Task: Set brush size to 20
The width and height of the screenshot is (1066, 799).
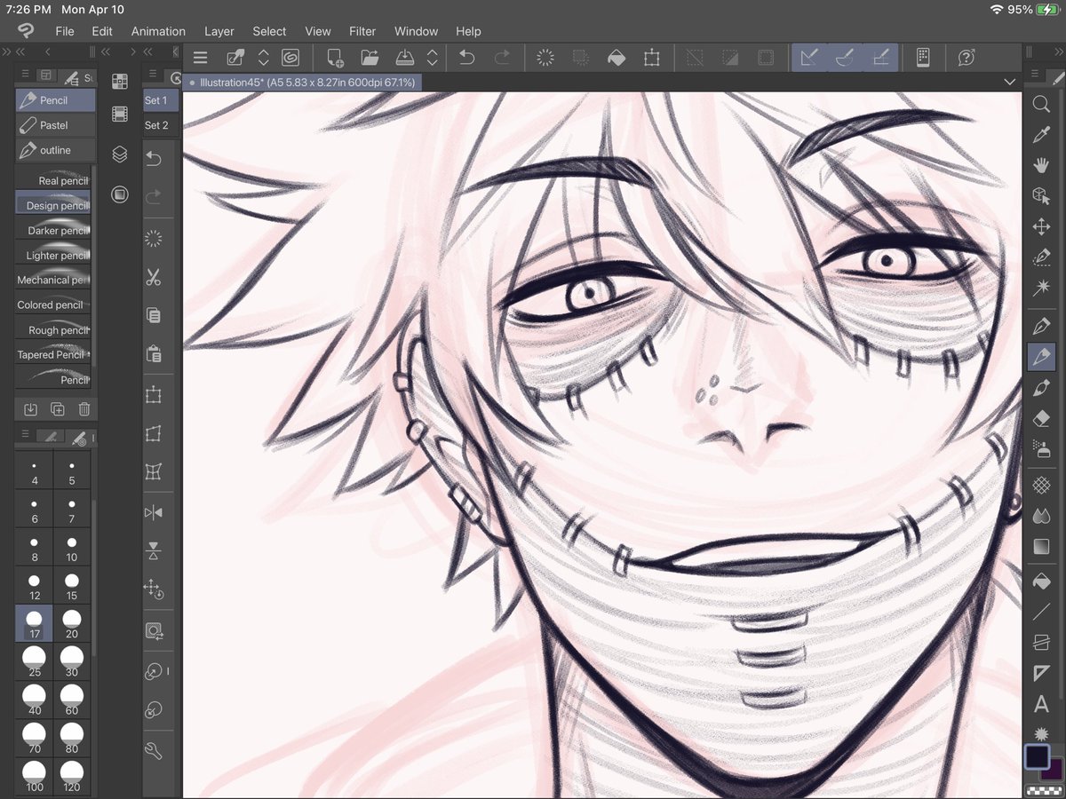Action: 72,623
